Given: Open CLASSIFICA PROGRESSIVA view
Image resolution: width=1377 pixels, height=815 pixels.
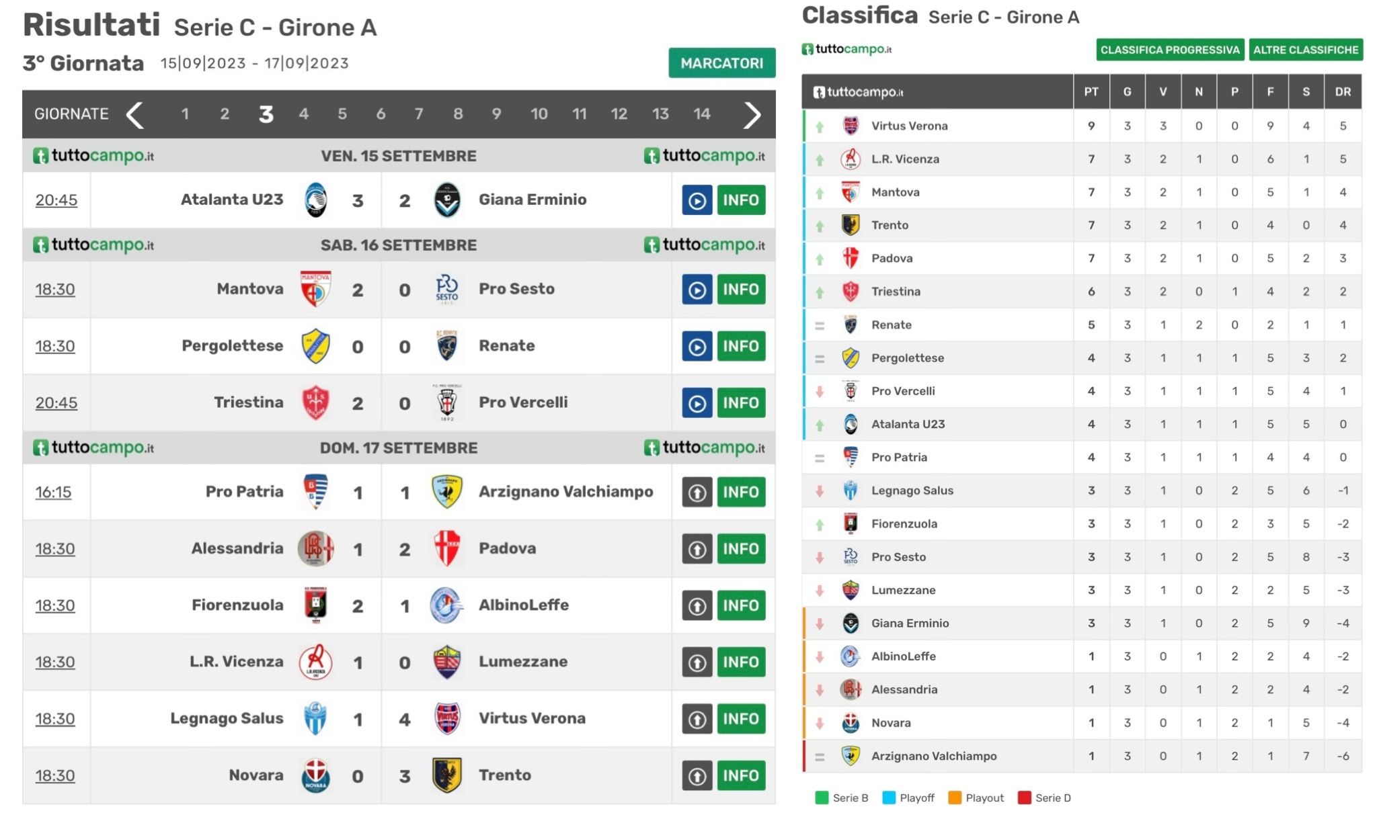Looking at the screenshot, I should click(x=1170, y=50).
